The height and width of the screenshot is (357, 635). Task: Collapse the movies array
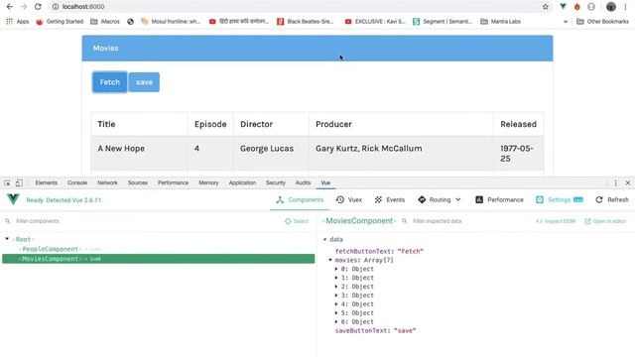[330, 260]
